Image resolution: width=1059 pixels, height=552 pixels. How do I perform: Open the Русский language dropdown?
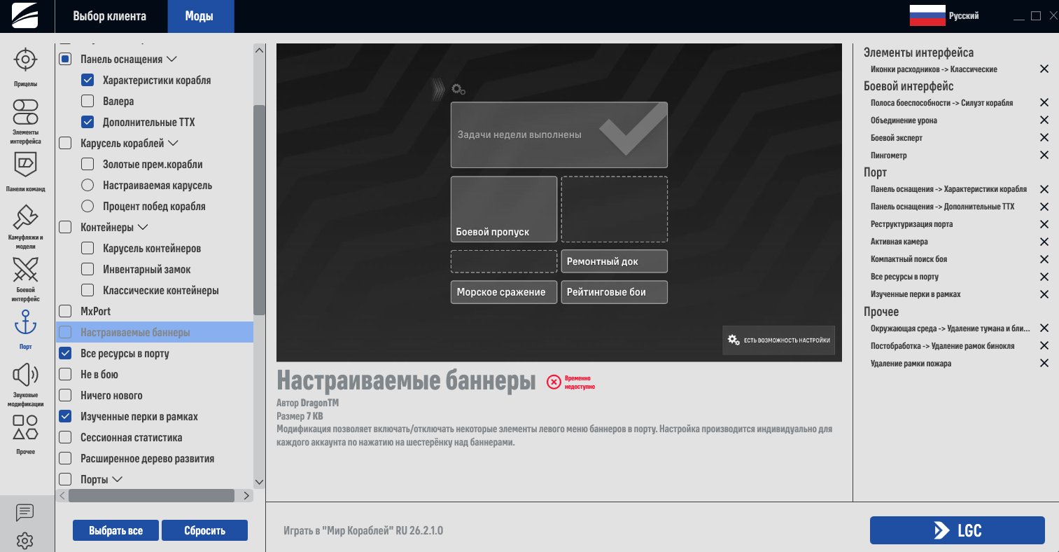(x=944, y=15)
